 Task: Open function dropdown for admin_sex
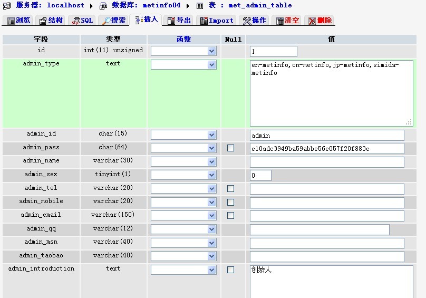(x=183, y=175)
